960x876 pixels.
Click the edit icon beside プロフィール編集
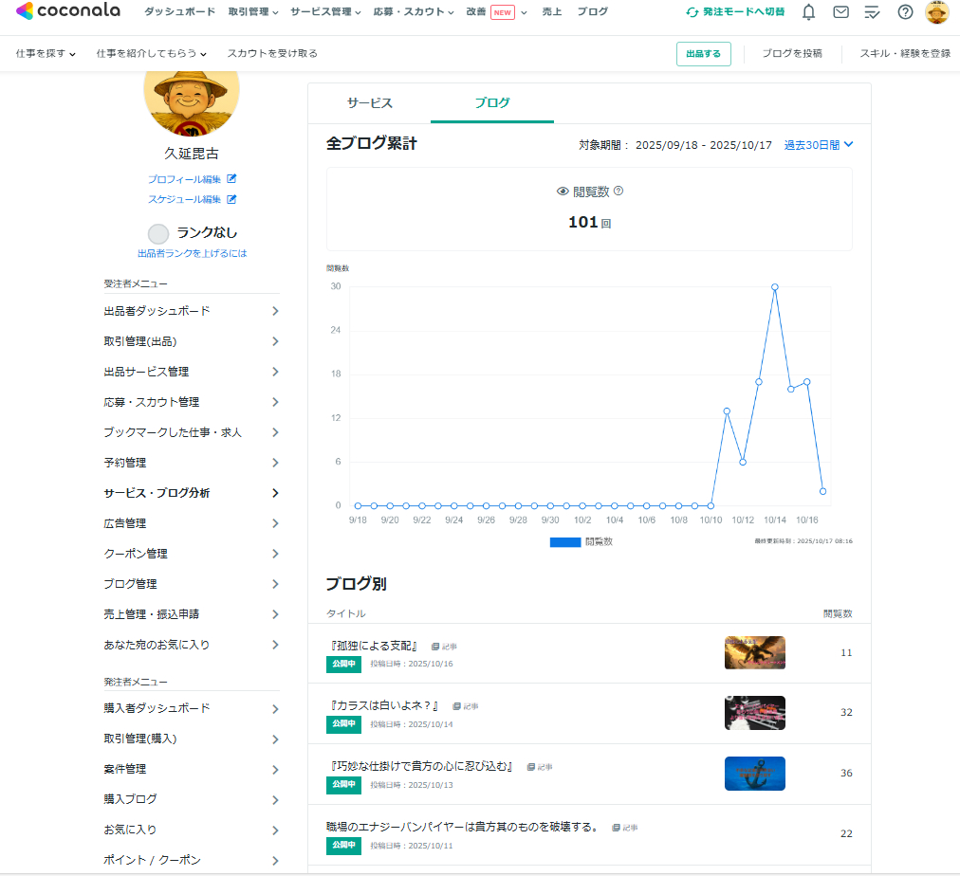point(230,179)
